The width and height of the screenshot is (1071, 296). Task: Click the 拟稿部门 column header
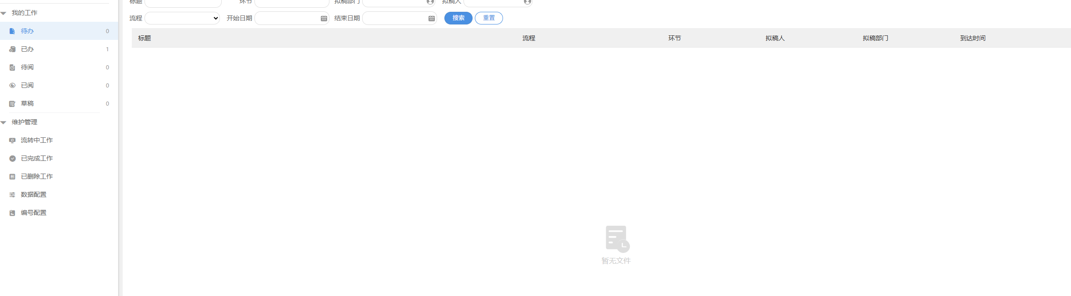click(876, 38)
